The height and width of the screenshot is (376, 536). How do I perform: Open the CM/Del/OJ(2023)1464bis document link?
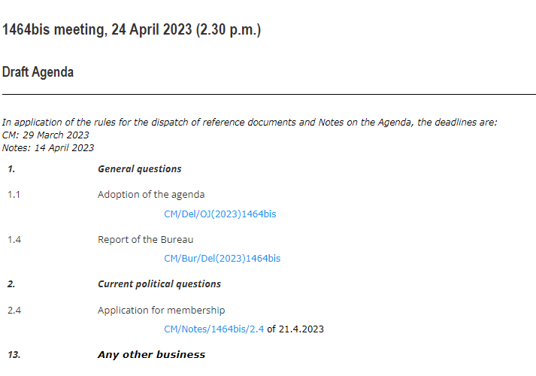coord(220,214)
